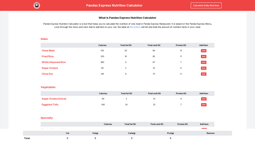Screen dimensions: 255x143
Task: Add Super Greens side to list
Action: click(203, 68)
